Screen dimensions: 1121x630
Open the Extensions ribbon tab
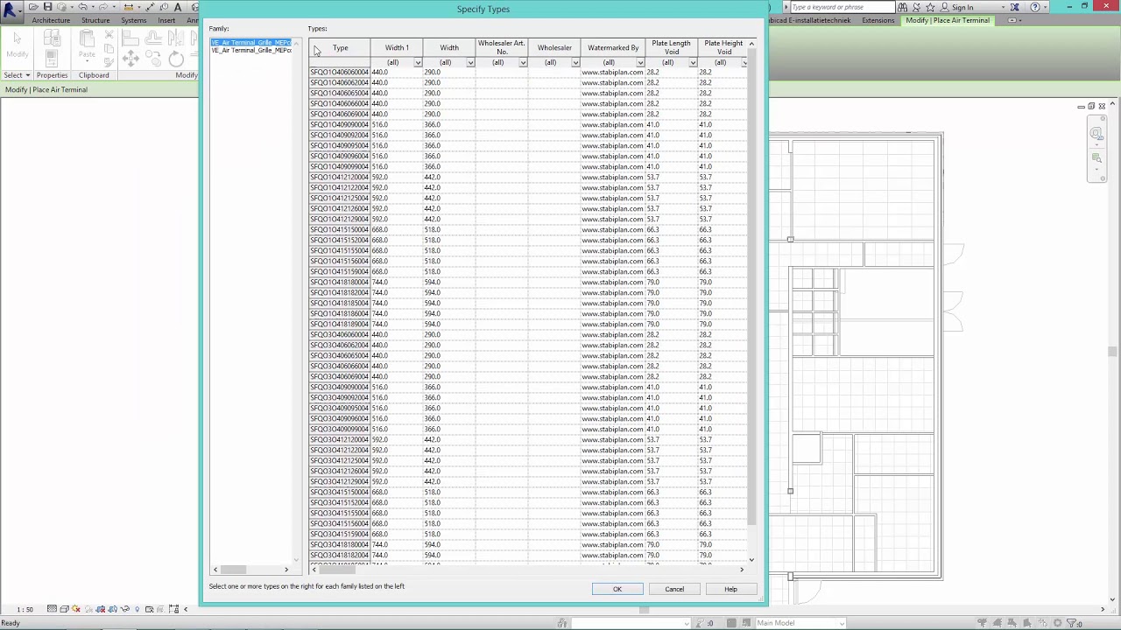(878, 20)
